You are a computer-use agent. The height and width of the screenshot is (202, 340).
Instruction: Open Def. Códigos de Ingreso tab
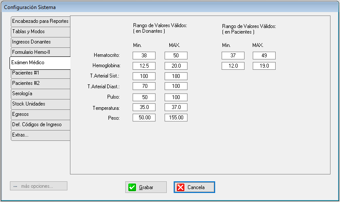(40, 124)
